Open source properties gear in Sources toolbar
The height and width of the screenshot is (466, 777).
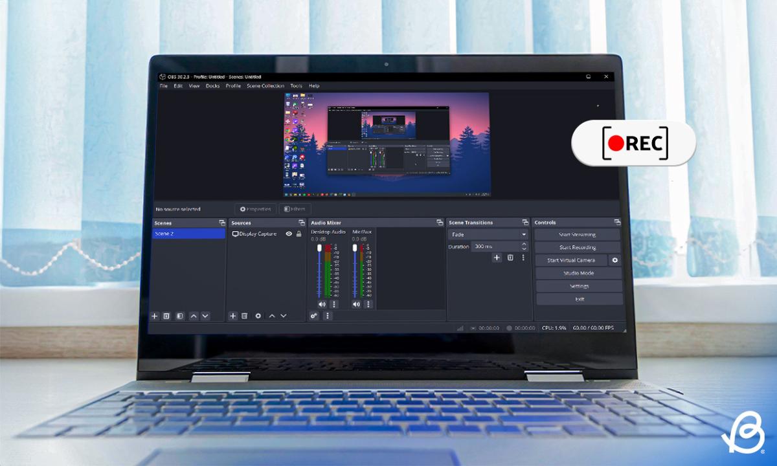pos(258,316)
